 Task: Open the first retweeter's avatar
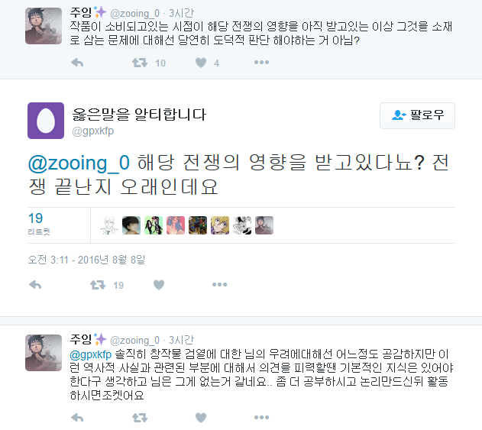tap(109, 225)
